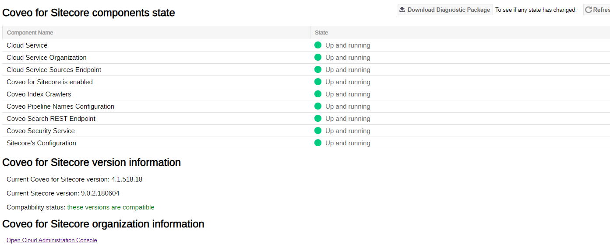The height and width of the screenshot is (247, 610).
Task: Click the circular refresh arrow icon
Action: click(589, 10)
